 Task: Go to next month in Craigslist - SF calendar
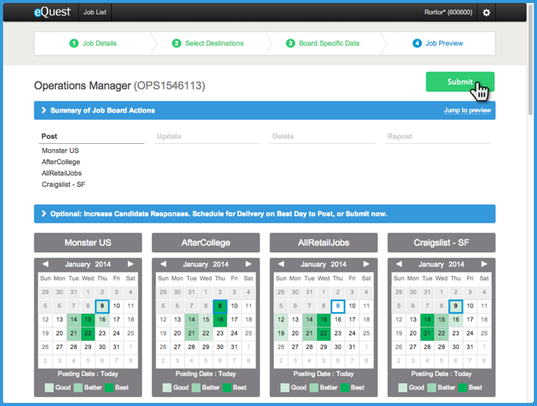coord(484,264)
